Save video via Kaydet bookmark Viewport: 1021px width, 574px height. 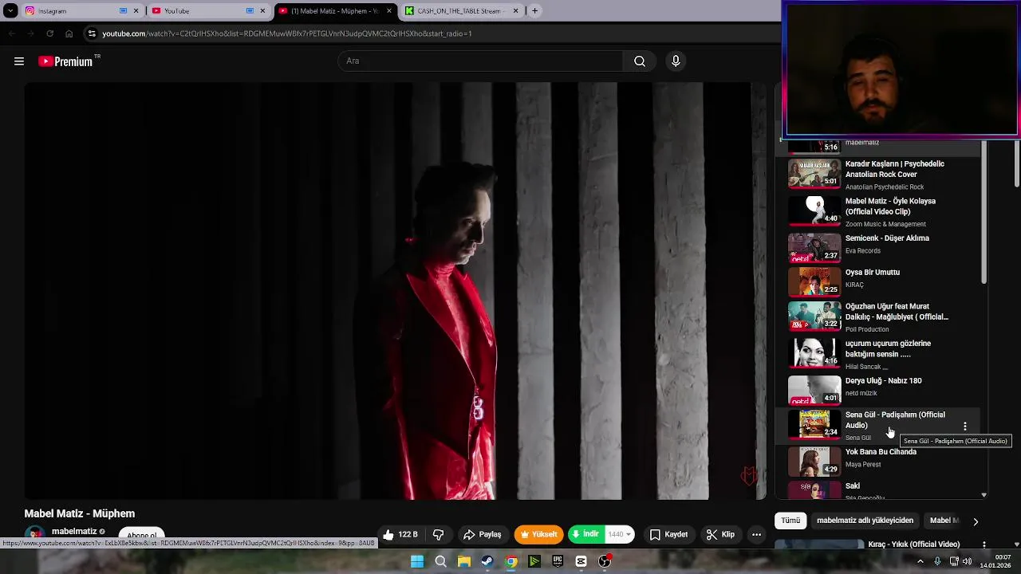[668, 534]
